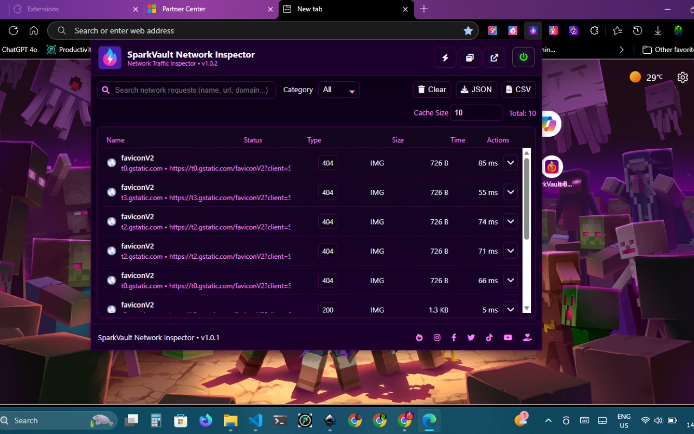Toggle the green power button in SparkVault

click(x=523, y=58)
